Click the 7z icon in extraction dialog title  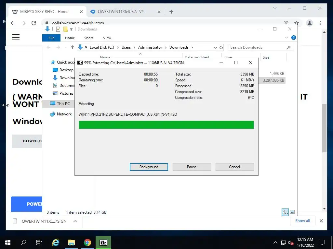tap(80, 63)
